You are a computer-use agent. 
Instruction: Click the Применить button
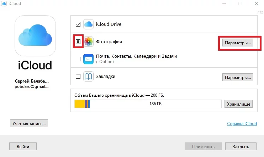click(204, 146)
